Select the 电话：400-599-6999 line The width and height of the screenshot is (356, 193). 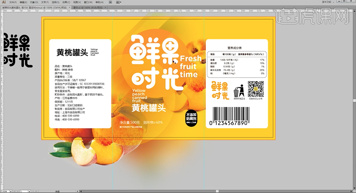pyautogui.click(x=67, y=116)
